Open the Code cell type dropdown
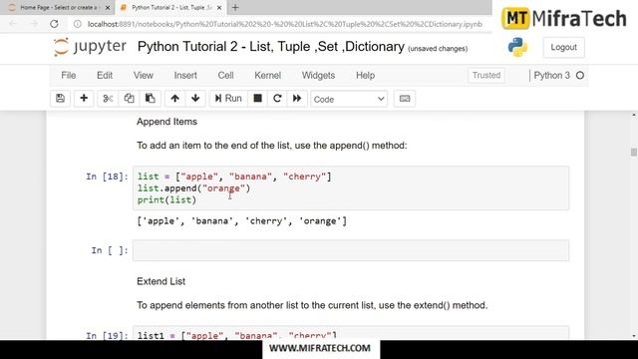 [349, 99]
